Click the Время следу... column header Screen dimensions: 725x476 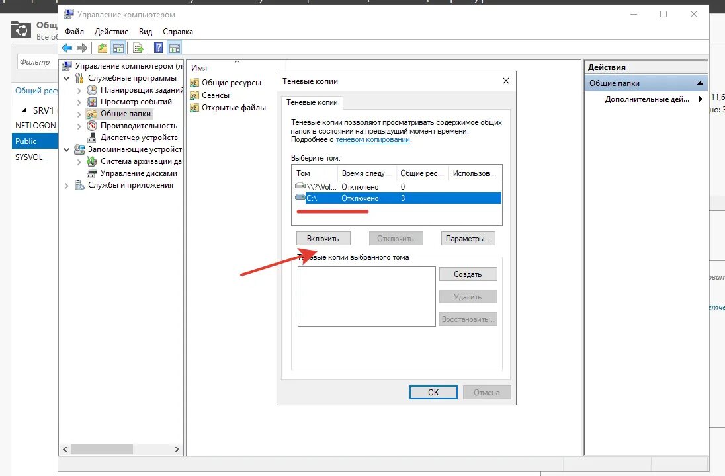click(367, 173)
